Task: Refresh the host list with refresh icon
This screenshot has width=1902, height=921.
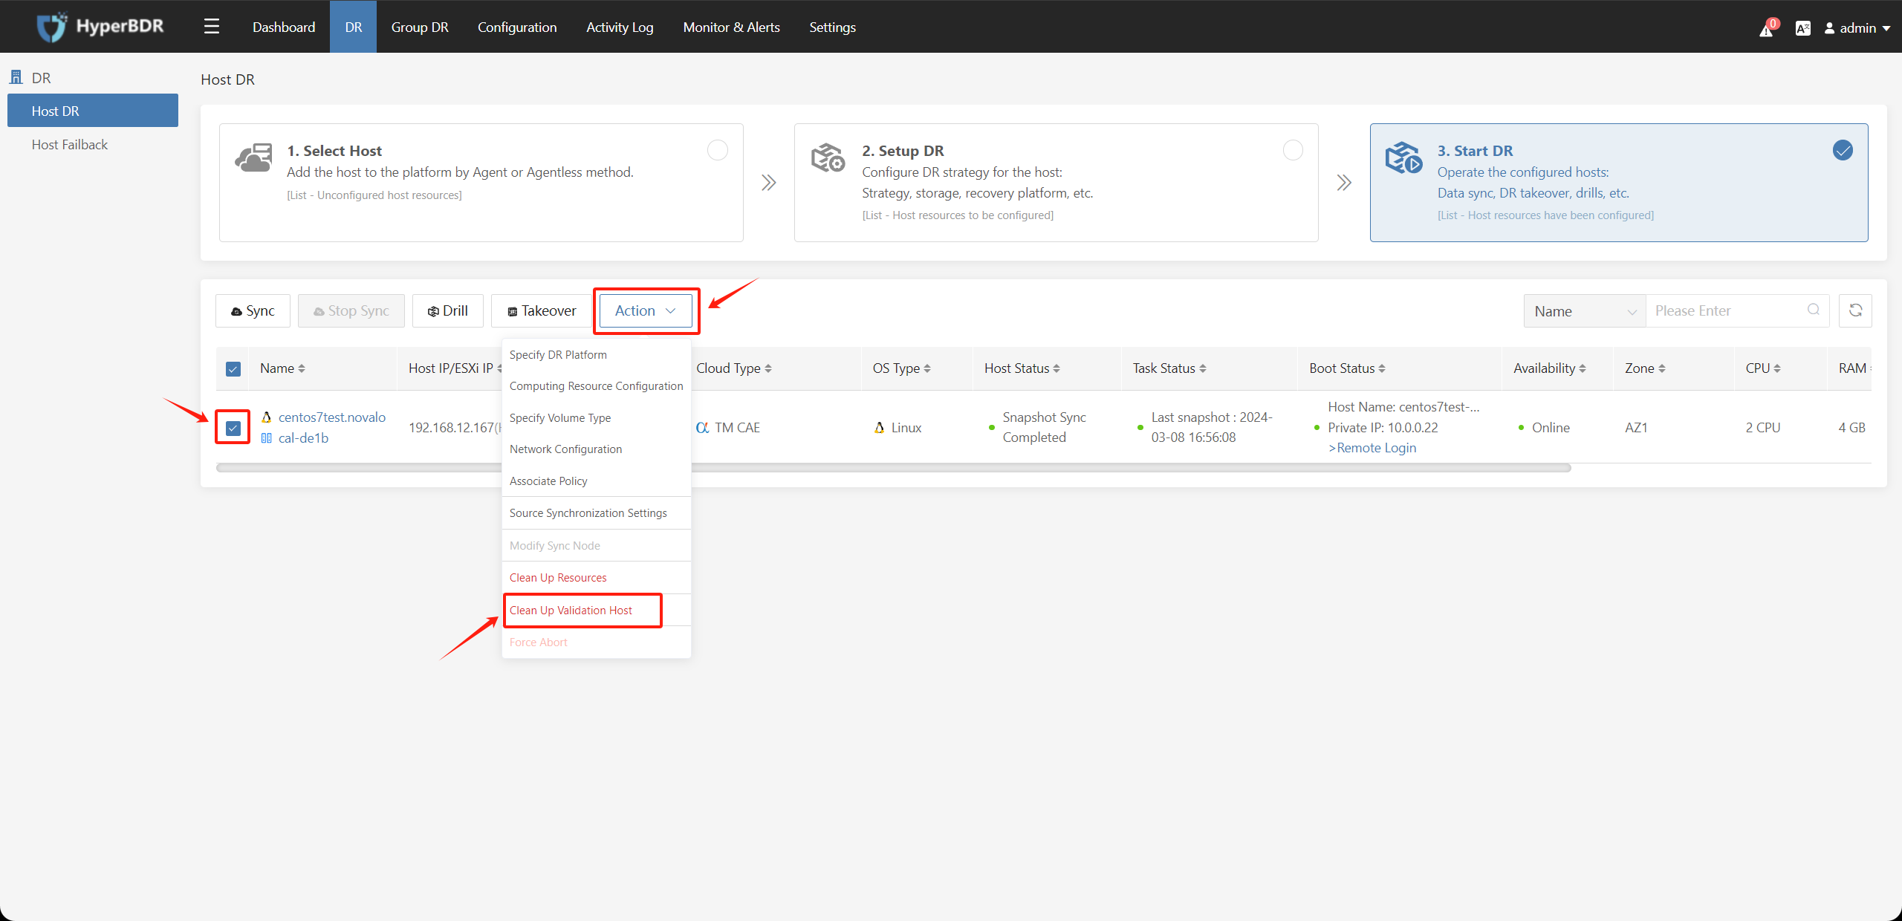Action: [1855, 310]
